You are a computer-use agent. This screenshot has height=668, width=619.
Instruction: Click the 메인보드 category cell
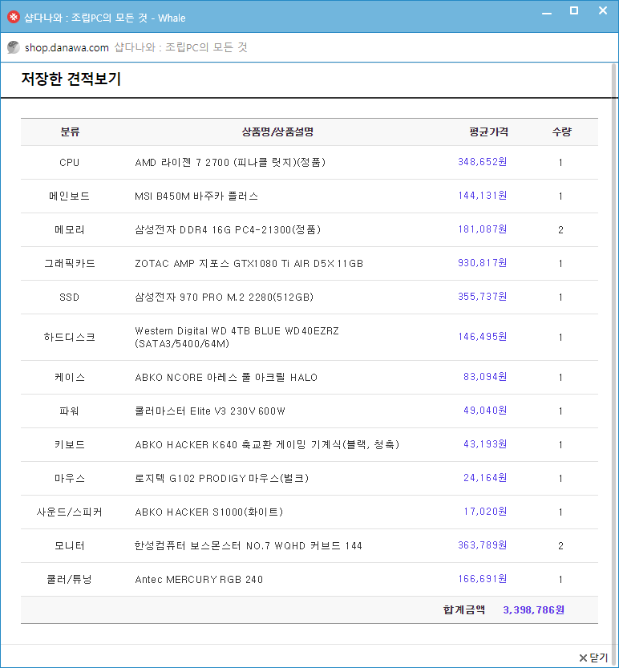(x=70, y=196)
